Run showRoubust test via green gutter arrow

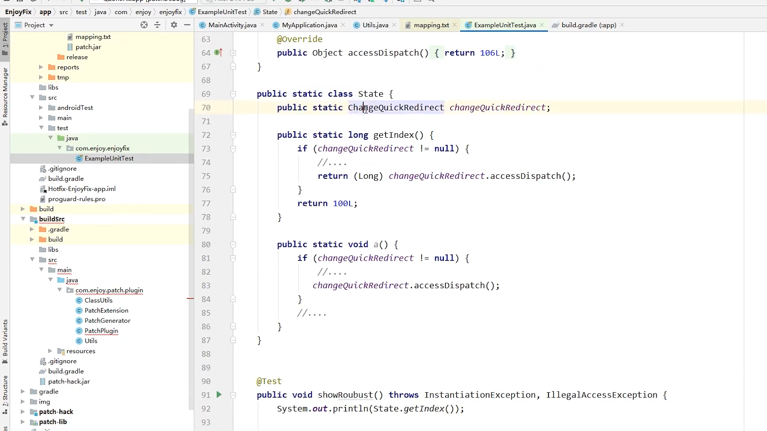[219, 395]
